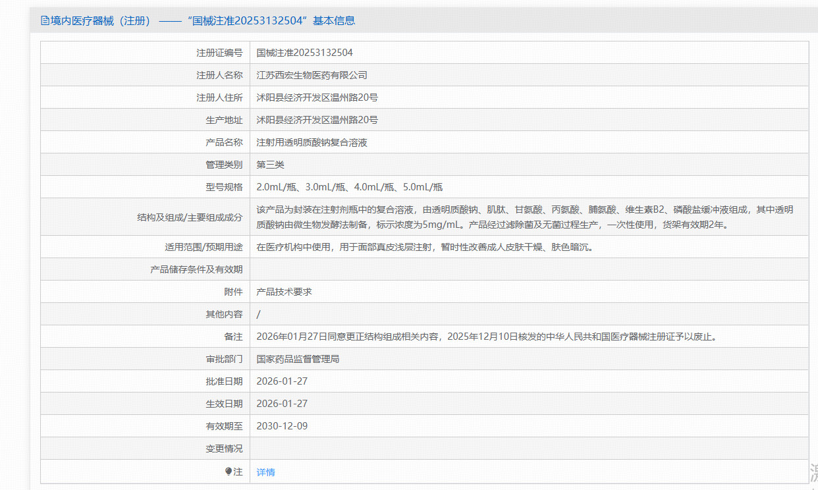Viewport: 818px width, 490px height.
Task: Click registrant name 江苏西宏生物医药有限公司
Action: 312,75
